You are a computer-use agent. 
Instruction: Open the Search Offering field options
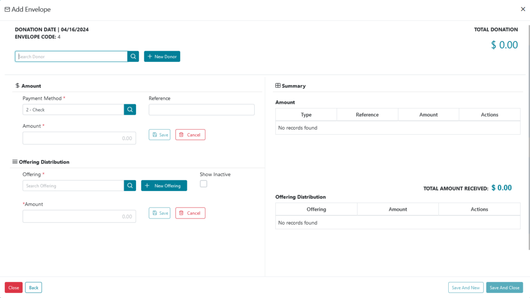tap(72, 185)
